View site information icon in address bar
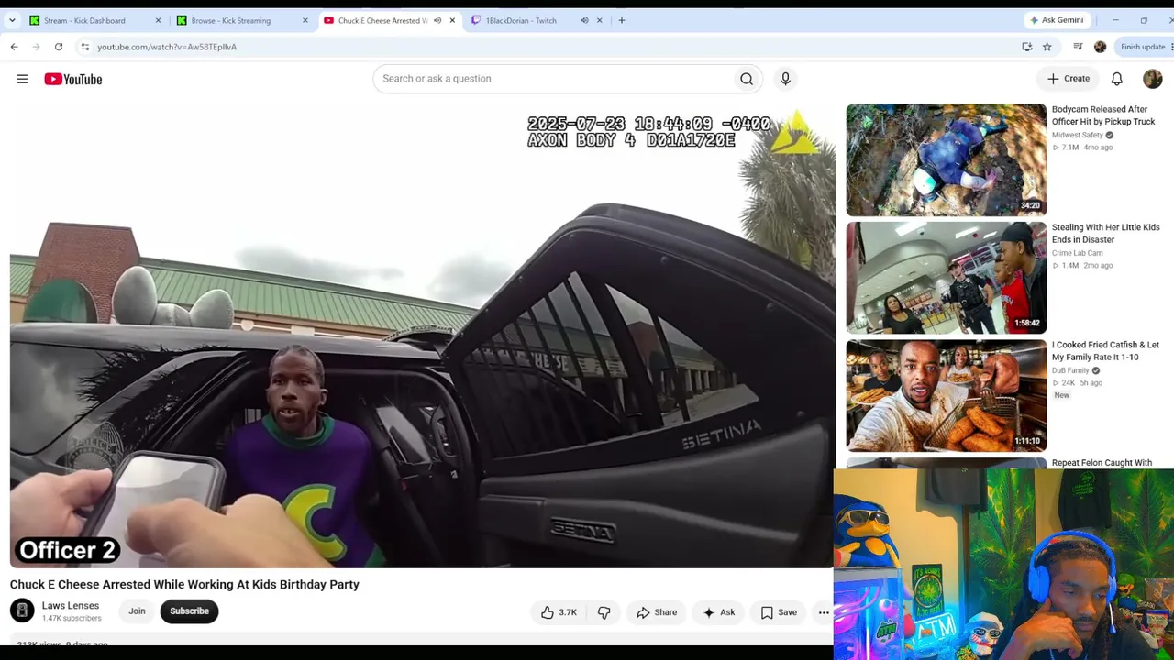The width and height of the screenshot is (1174, 660). coord(84,47)
